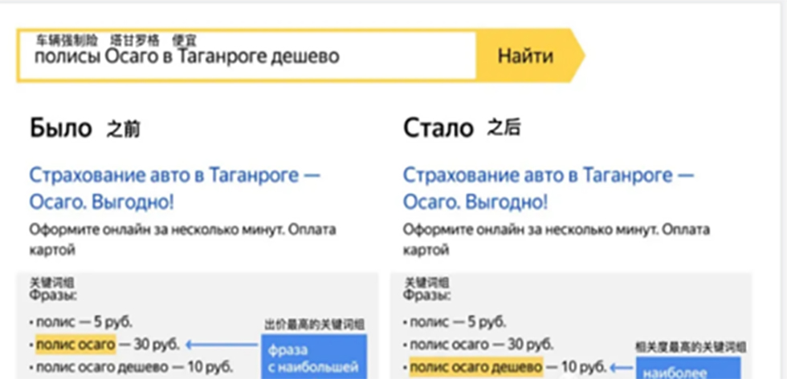Click the right blue box наиболее
This screenshot has height=379, width=787.
(x=691, y=370)
